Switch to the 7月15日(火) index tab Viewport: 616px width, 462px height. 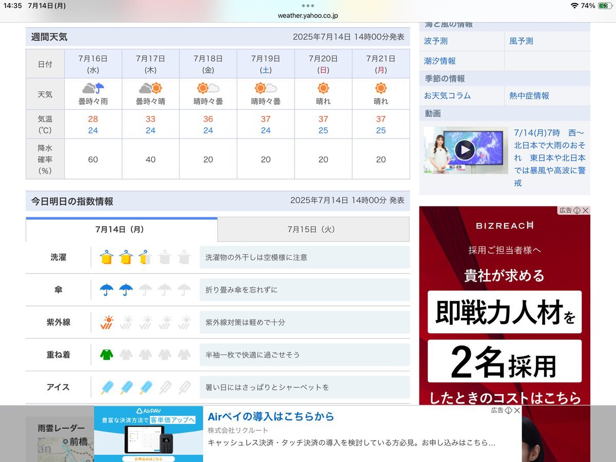coord(314,229)
